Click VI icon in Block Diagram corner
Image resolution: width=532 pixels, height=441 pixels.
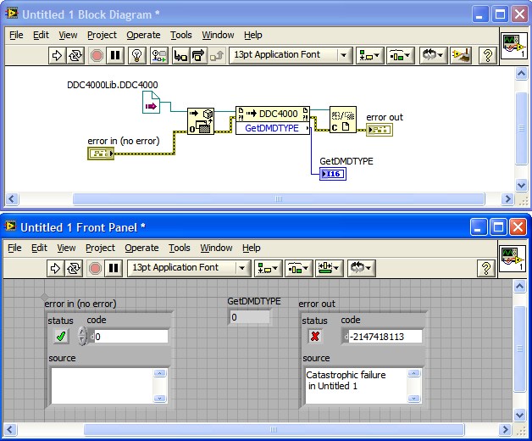coord(514,46)
